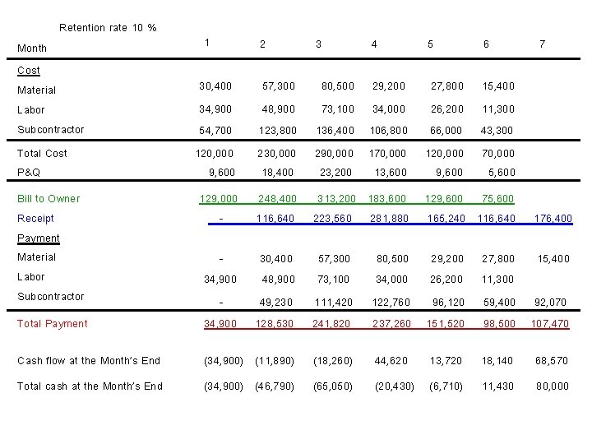This screenshot has width=592, height=444.
Task: Click Subcontractor payment value 111,420
Action: click(x=333, y=303)
